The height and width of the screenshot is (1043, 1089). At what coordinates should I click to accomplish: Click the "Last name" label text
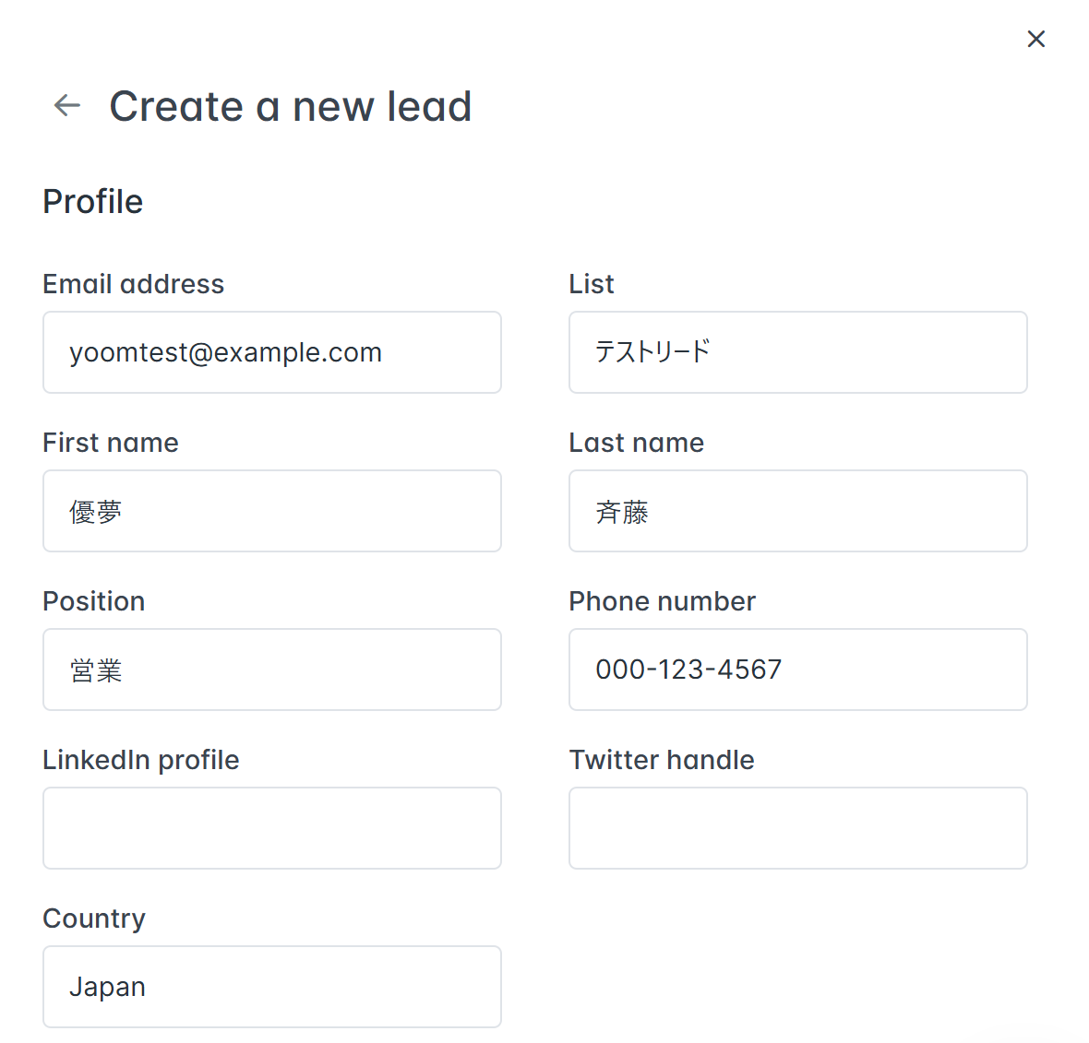[x=636, y=443]
